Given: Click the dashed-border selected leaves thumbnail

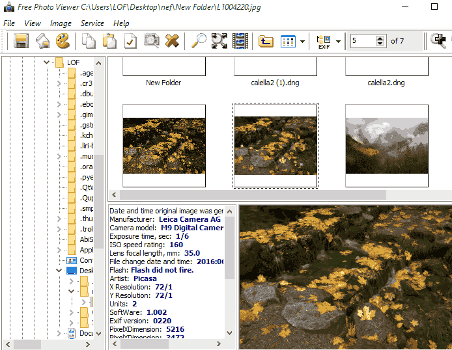Looking at the screenshot, I should (x=275, y=146).
